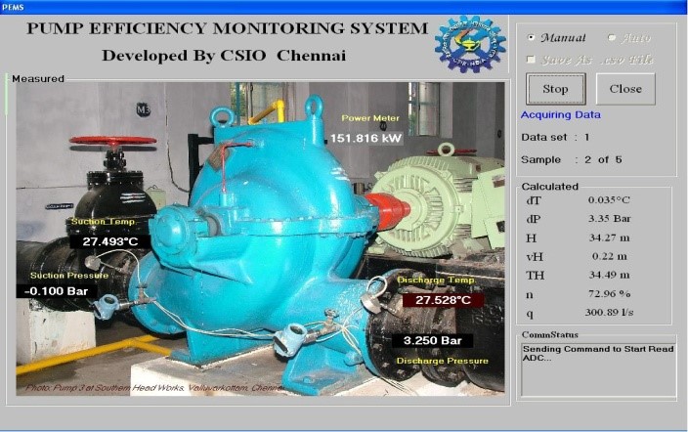Click the Power Meter 151.816 kW reading

tap(366, 139)
